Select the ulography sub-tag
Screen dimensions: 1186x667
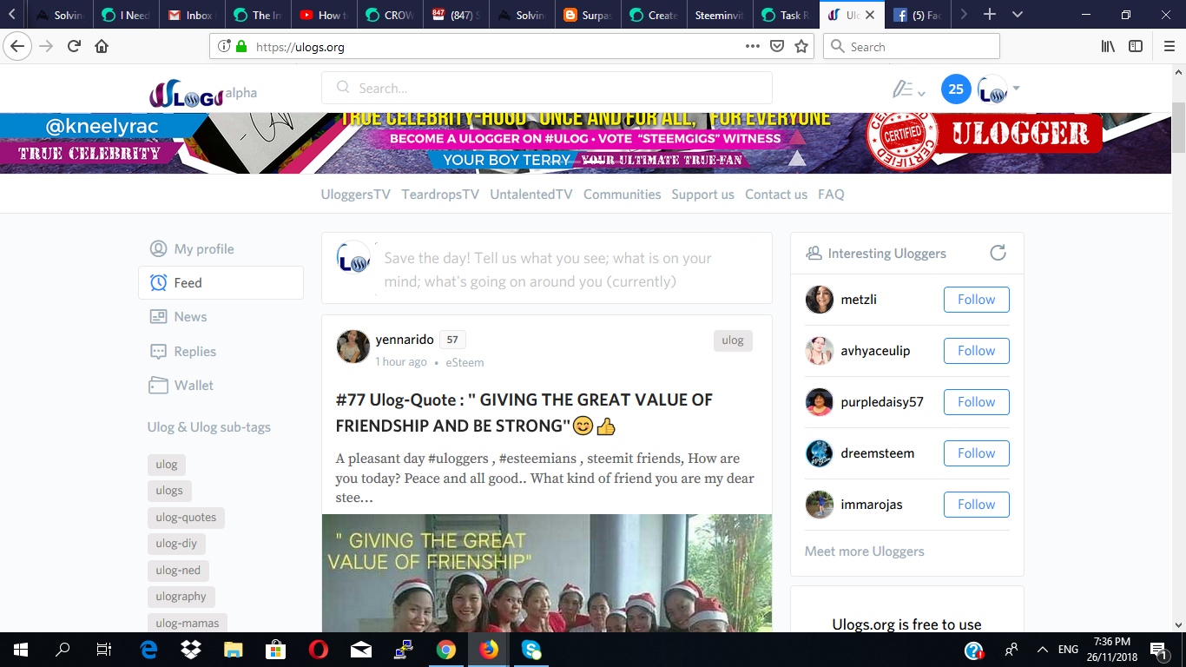181,597
